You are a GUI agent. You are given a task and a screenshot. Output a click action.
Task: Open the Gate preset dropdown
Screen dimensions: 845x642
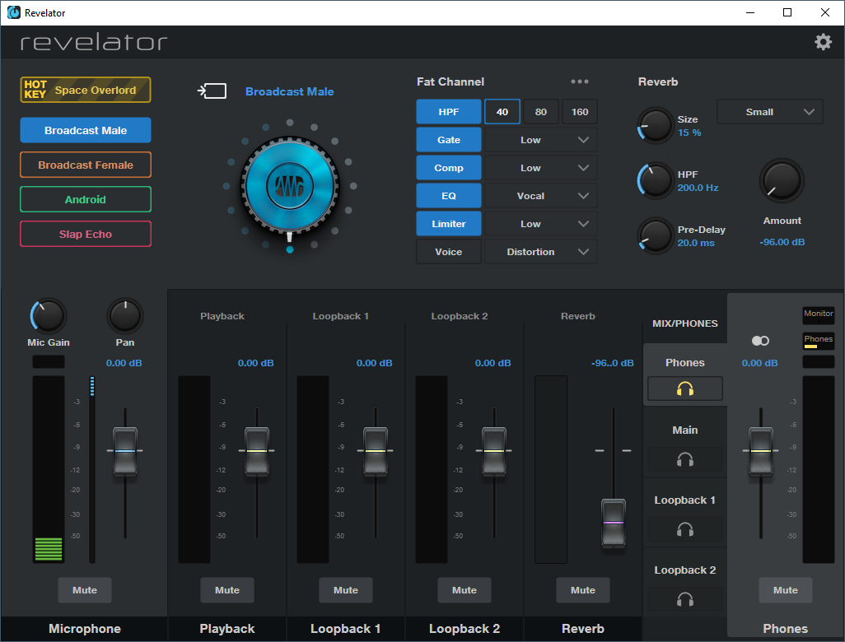pyautogui.click(x=540, y=140)
